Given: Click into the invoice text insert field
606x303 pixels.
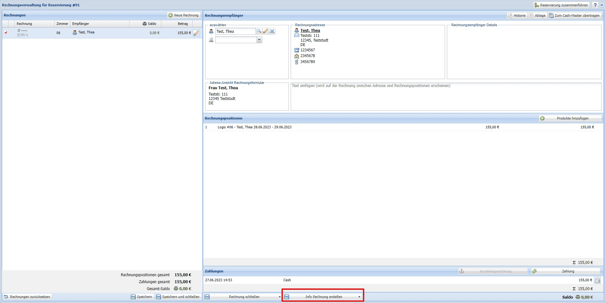Looking at the screenshot, I should (x=446, y=96).
